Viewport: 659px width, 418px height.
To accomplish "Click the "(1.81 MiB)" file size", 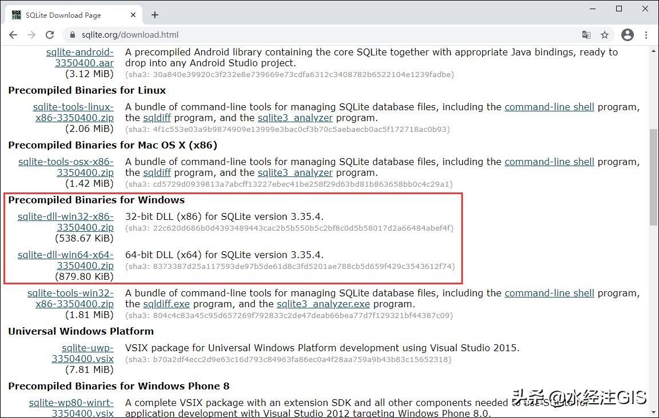I will click(90, 315).
